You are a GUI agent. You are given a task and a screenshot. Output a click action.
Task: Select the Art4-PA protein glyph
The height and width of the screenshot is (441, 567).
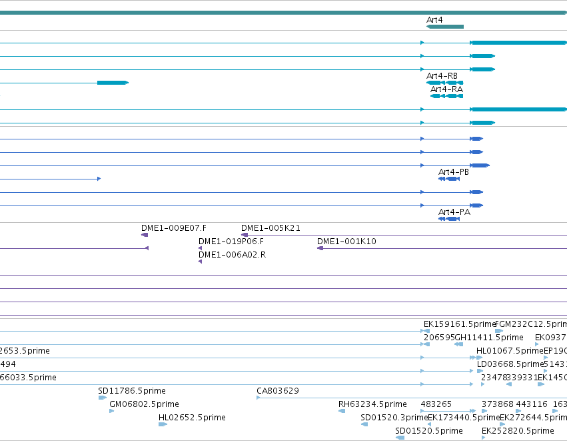pyautogui.click(x=449, y=219)
